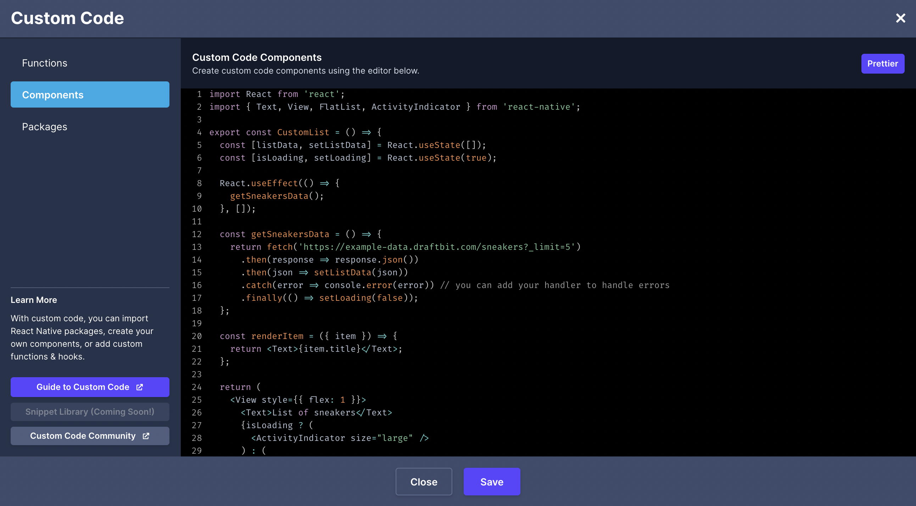Place cursor in 'import React from' line
This screenshot has width=916, height=506.
pos(277,94)
